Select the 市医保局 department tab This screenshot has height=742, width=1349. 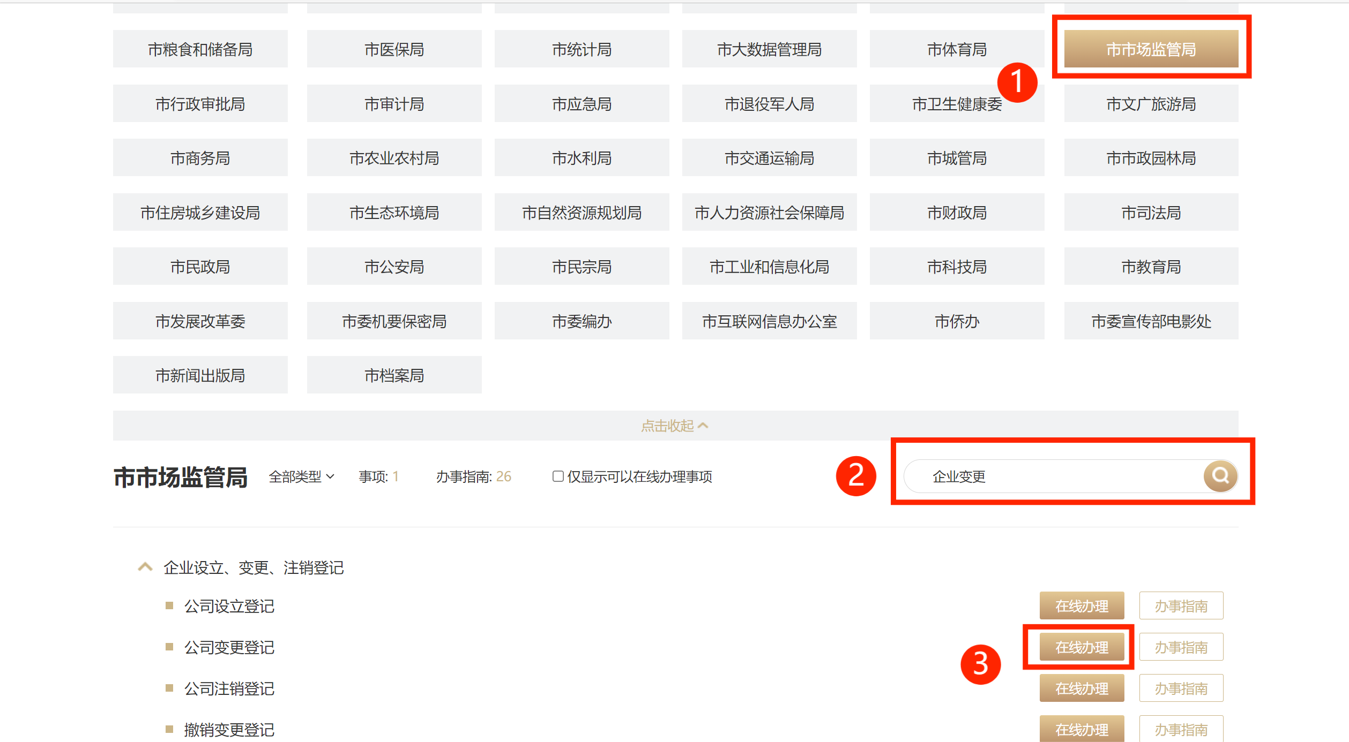394,49
